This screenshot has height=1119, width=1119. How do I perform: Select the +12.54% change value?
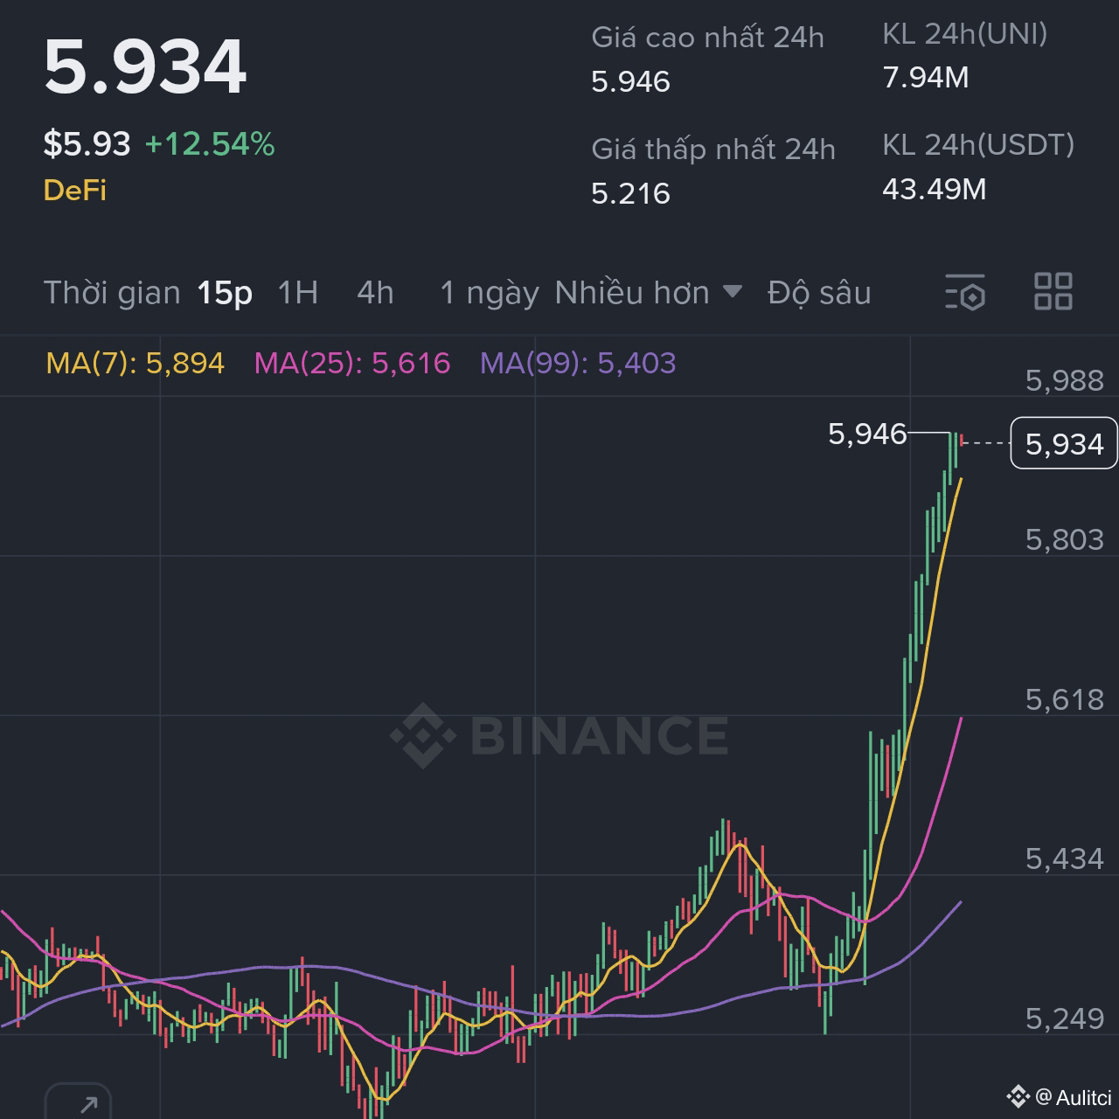coord(210,144)
